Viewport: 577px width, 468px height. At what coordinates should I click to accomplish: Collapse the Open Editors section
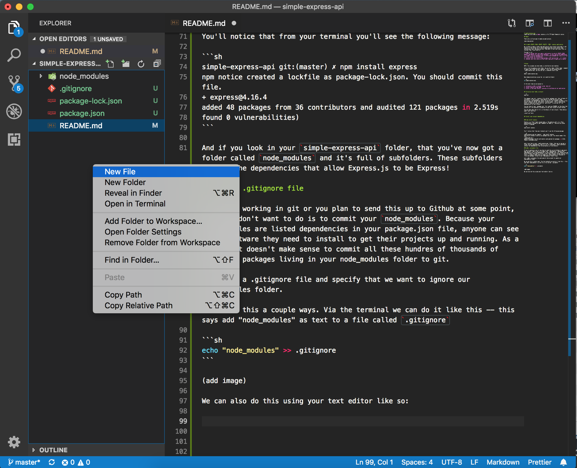(x=34, y=39)
